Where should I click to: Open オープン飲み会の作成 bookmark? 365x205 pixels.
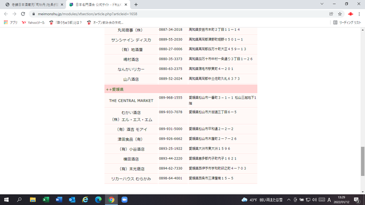click(x=105, y=23)
